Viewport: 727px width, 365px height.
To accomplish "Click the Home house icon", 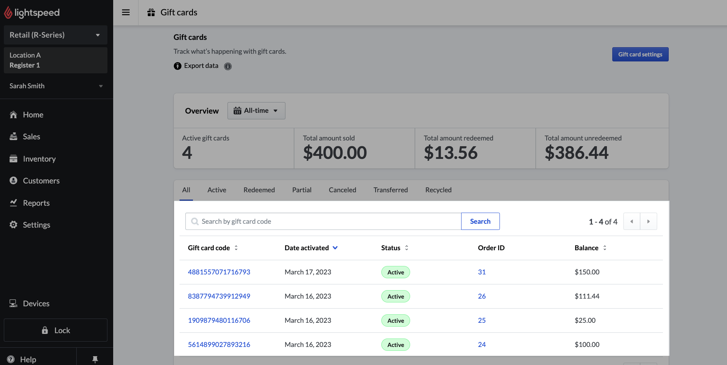I will click(13, 115).
